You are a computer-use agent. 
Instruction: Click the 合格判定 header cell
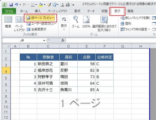[x=104, y=57]
